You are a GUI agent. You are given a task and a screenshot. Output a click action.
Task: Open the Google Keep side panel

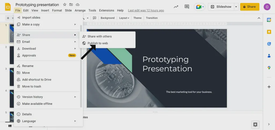[x=269, y=32]
